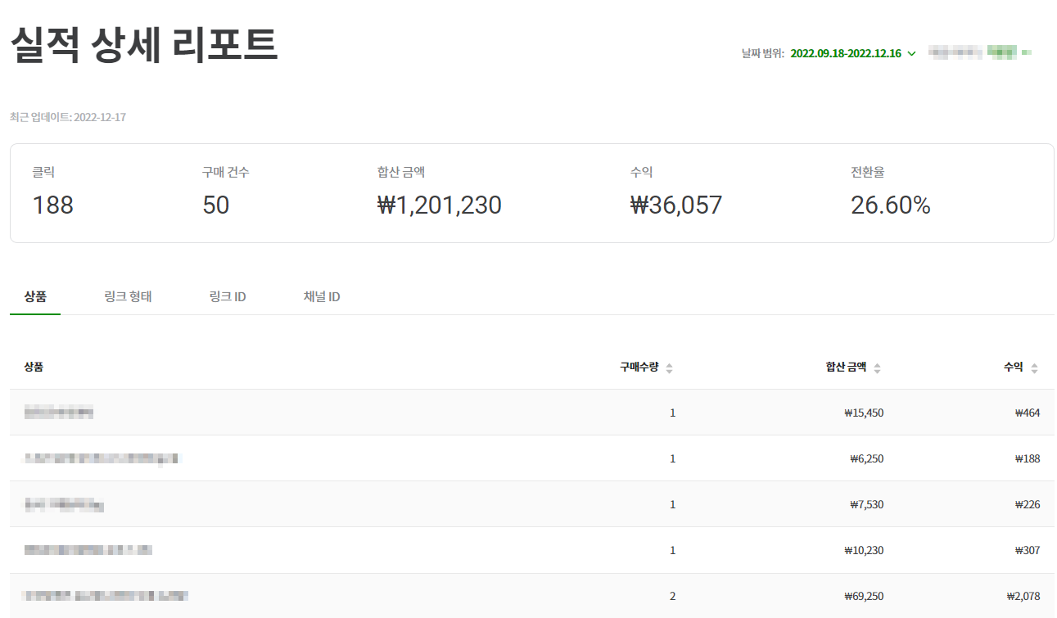Click the sort icon beside 수익 header
1057x618 pixels.
(1034, 368)
